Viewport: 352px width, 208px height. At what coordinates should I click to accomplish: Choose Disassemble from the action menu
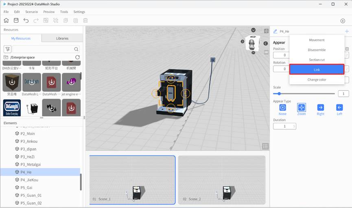point(317,50)
